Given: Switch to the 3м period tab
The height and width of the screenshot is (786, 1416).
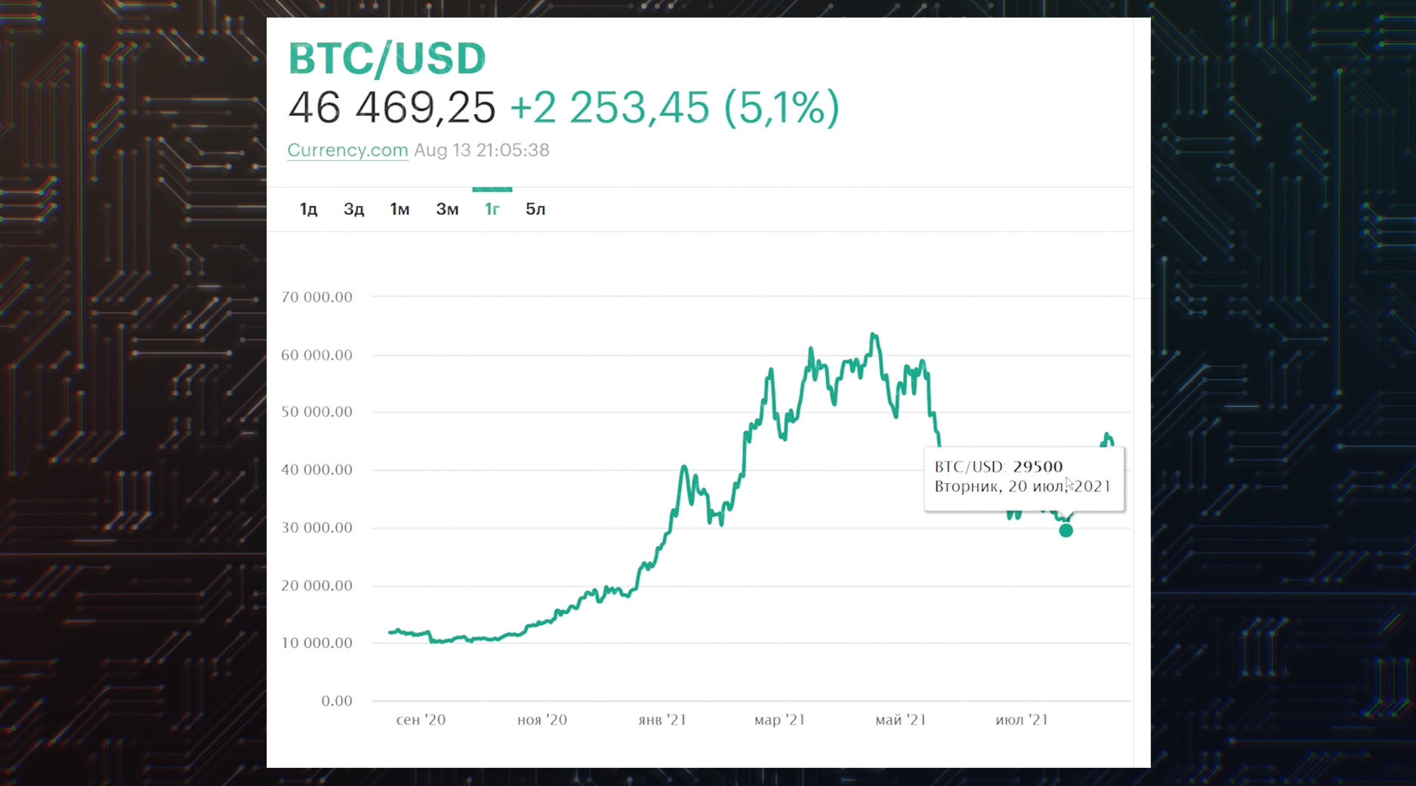Looking at the screenshot, I should (x=447, y=209).
